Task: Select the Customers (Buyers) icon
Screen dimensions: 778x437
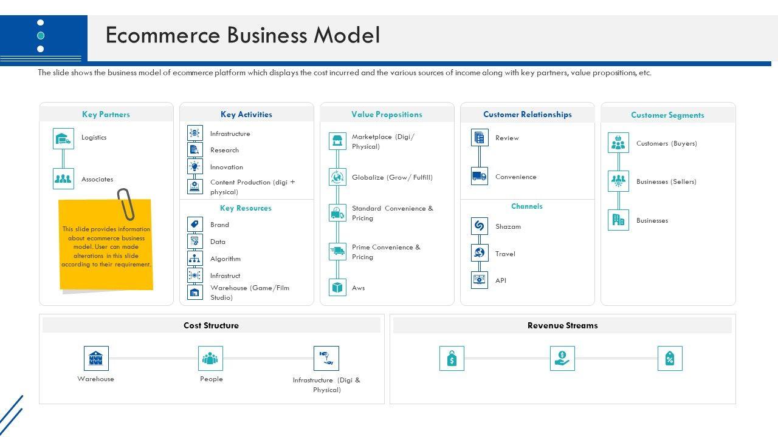Action: 618,143
